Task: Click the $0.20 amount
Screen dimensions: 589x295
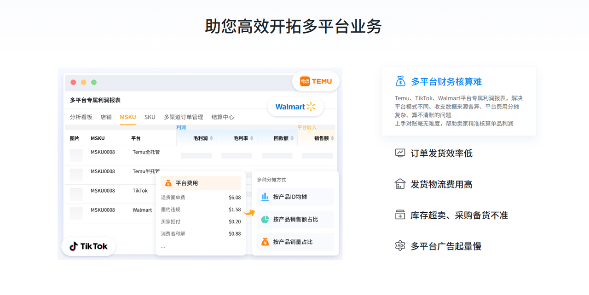Action: pyautogui.click(x=235, y=221)
